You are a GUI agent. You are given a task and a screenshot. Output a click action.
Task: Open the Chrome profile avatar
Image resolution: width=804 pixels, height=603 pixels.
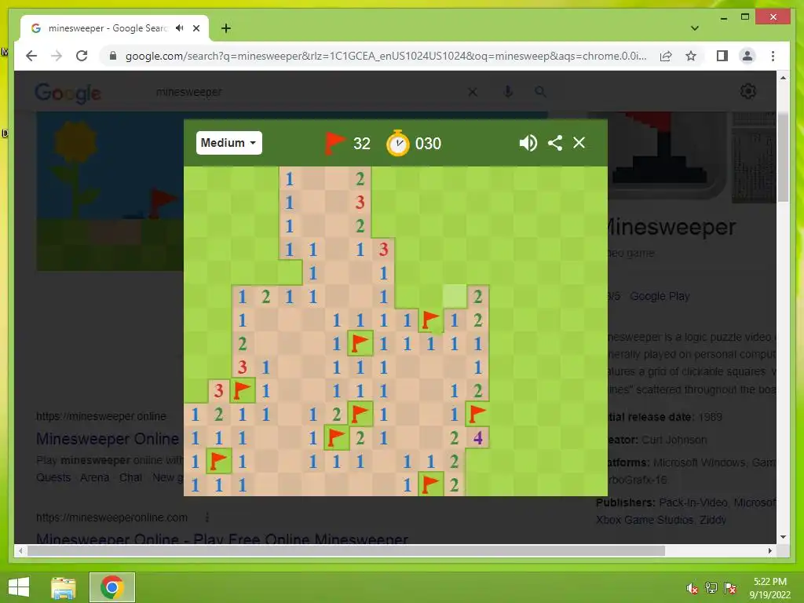[747, 56]
